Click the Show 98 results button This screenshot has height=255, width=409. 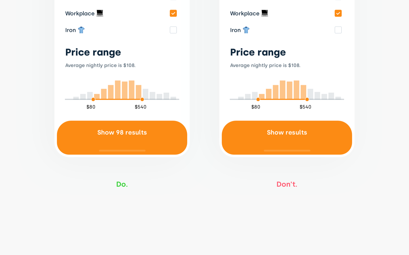pos(122,137)
